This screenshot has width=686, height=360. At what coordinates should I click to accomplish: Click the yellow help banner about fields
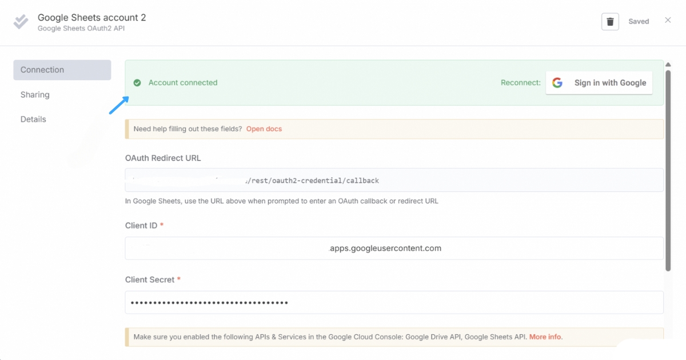[394, 129]
